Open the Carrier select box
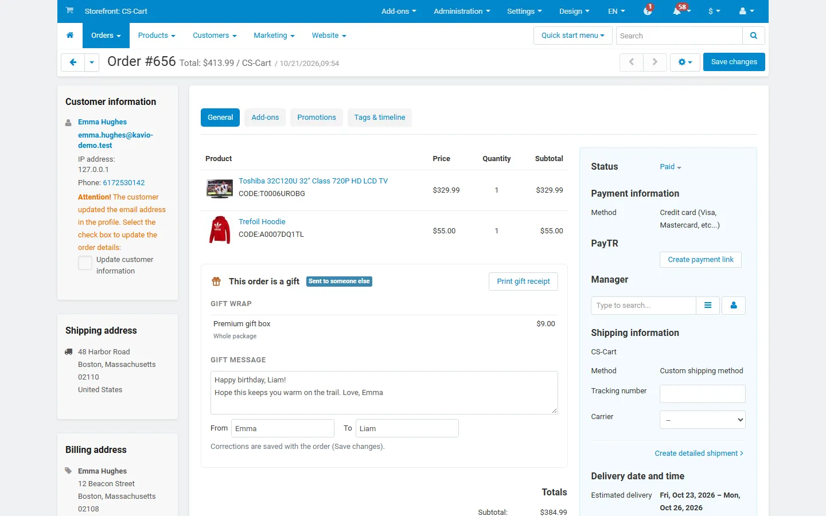Screen dimensions: 826x516 pos(703,420)
